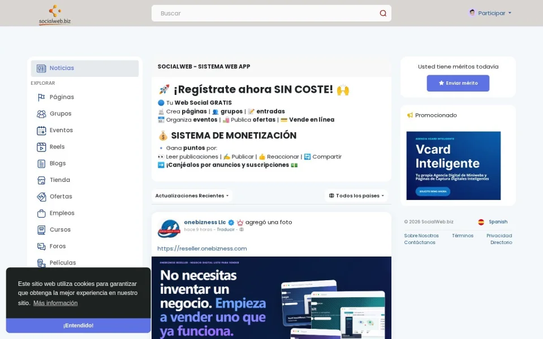Viewport: 543px width, 339px height.
Task: Go to Páginas section
Action: (85, 97)
